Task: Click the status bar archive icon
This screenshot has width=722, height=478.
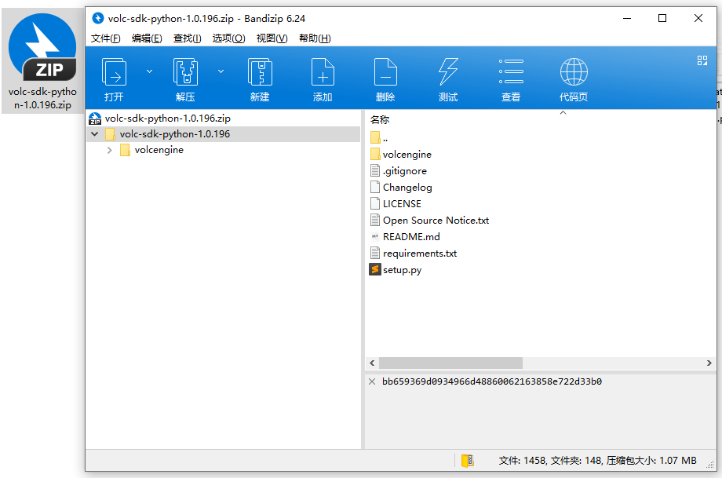Action: point(468,461)
